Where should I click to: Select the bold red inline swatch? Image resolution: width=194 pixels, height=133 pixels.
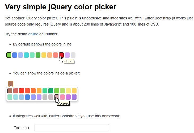[61, 55]
